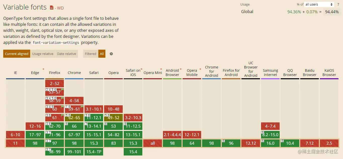Click the Safari 3.1-10.1 cell

click(94, 109)
